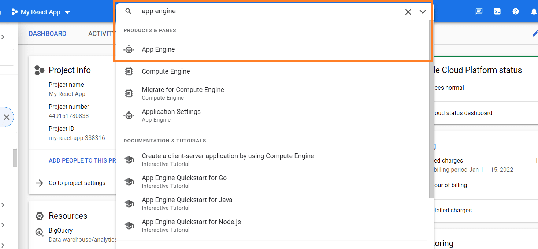Collapse search results with the chevron down arrow

[x=423, y=12]
